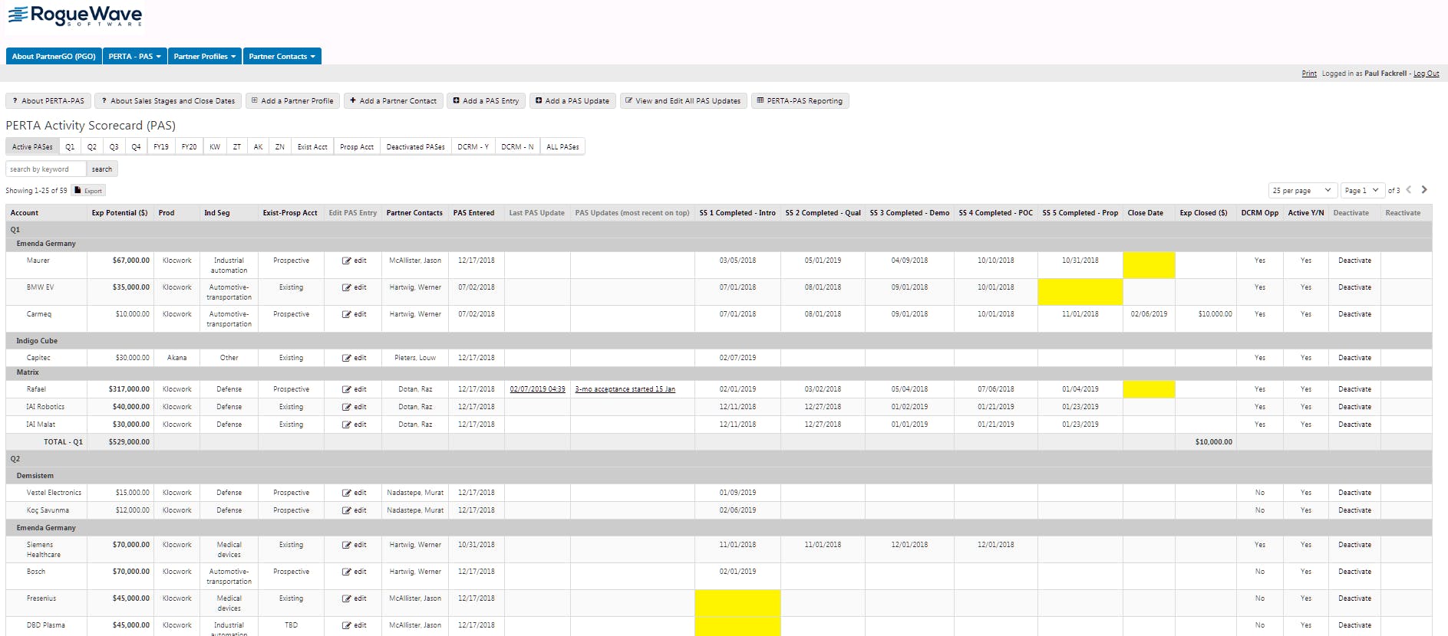Click the About PERTA-PAS button
1448x636 pixels.
click(48, 100)
